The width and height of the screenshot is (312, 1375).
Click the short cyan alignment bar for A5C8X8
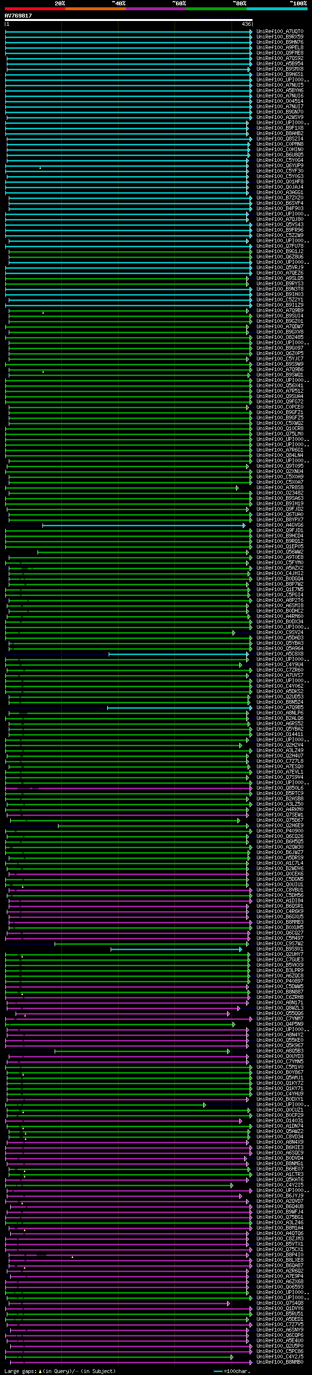click(178, 654)
